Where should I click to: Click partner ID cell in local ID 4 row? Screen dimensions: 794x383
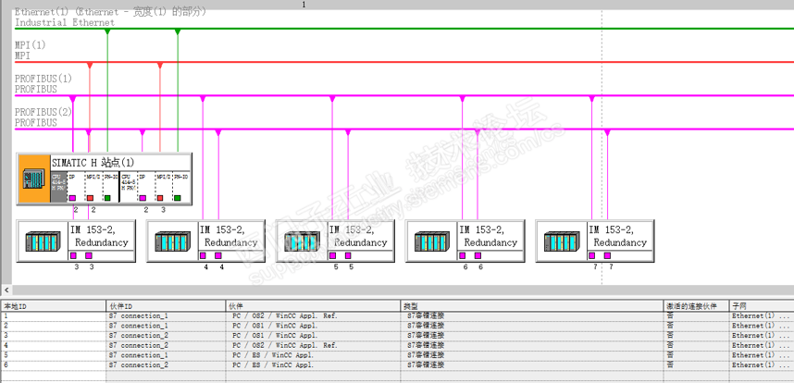(166, 346)
